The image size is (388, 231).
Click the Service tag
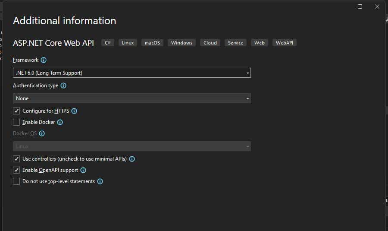click(x=235, y=43)
